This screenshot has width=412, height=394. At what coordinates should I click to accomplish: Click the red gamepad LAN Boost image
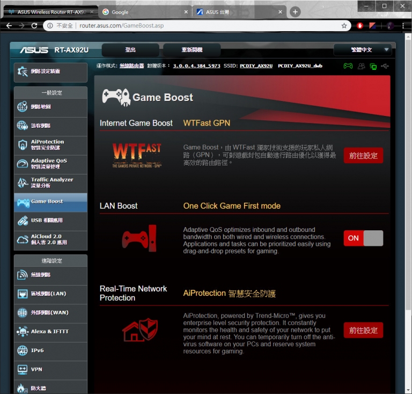139,238
